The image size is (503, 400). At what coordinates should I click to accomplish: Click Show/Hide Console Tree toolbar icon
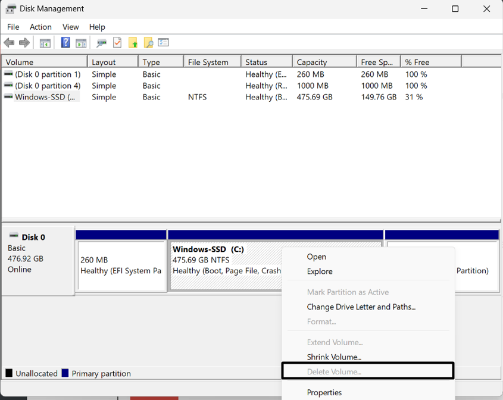[45, 43]
